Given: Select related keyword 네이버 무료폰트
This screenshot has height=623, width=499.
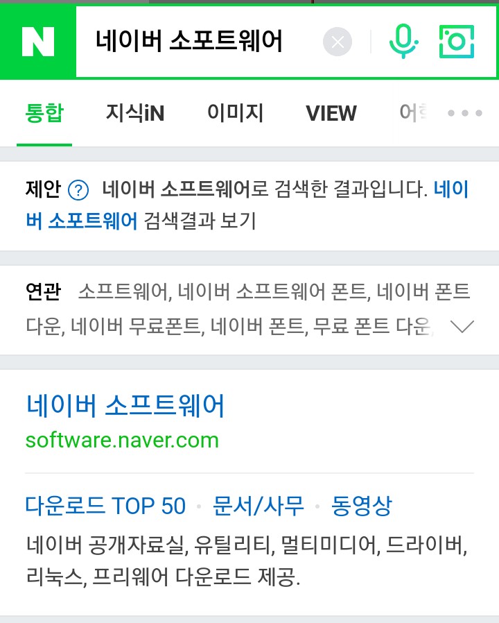Looking at the screenshot, I should [x=136, y=327].
